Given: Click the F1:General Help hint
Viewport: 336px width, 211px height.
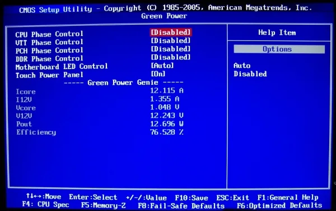Looking at the screenshot, I should [x=288, y=198].
